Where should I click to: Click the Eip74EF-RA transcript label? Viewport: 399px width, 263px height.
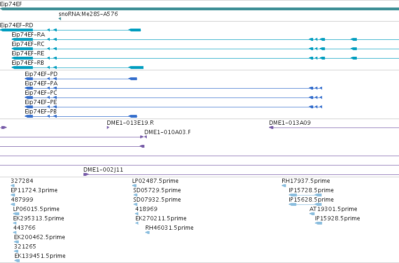point(28,35)
